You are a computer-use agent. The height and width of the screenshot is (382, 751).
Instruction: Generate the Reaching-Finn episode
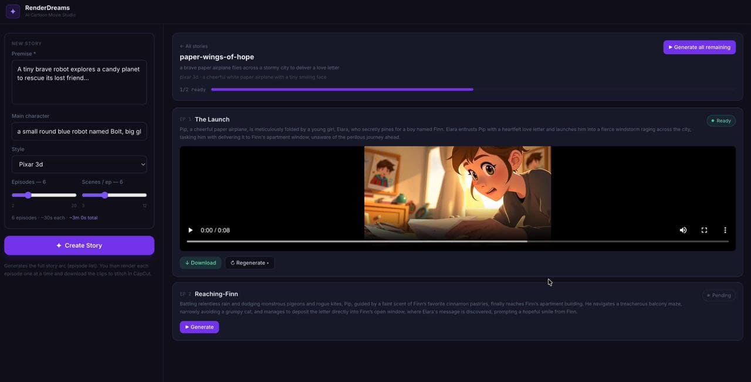coord(199,327)
